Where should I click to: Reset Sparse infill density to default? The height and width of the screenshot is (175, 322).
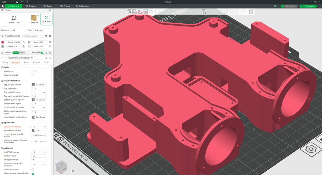pos(30,127)
